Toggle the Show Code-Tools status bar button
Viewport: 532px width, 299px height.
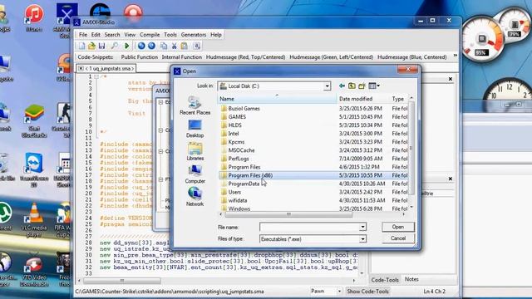(367, 292)
